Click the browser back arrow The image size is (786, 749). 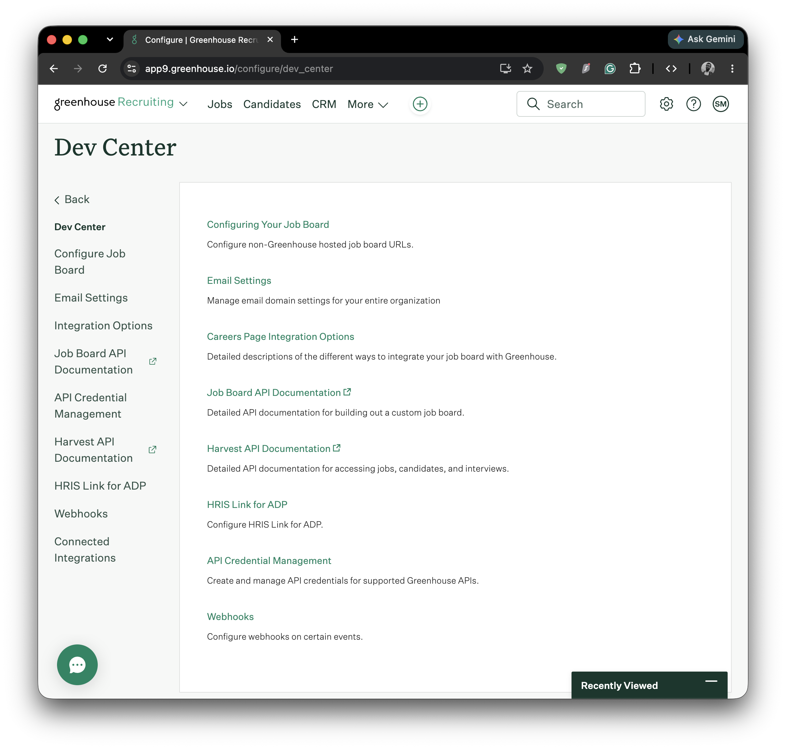tap(54, 69)
